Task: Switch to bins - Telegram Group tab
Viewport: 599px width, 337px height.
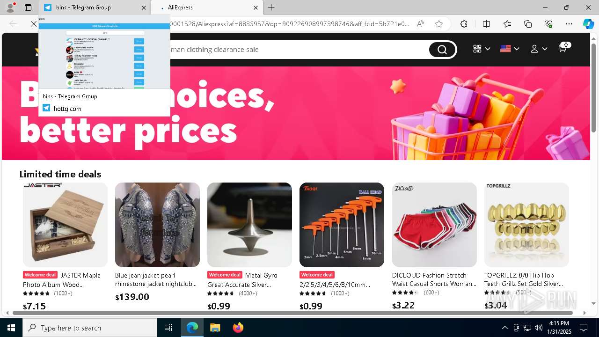Action: (94, 7)
